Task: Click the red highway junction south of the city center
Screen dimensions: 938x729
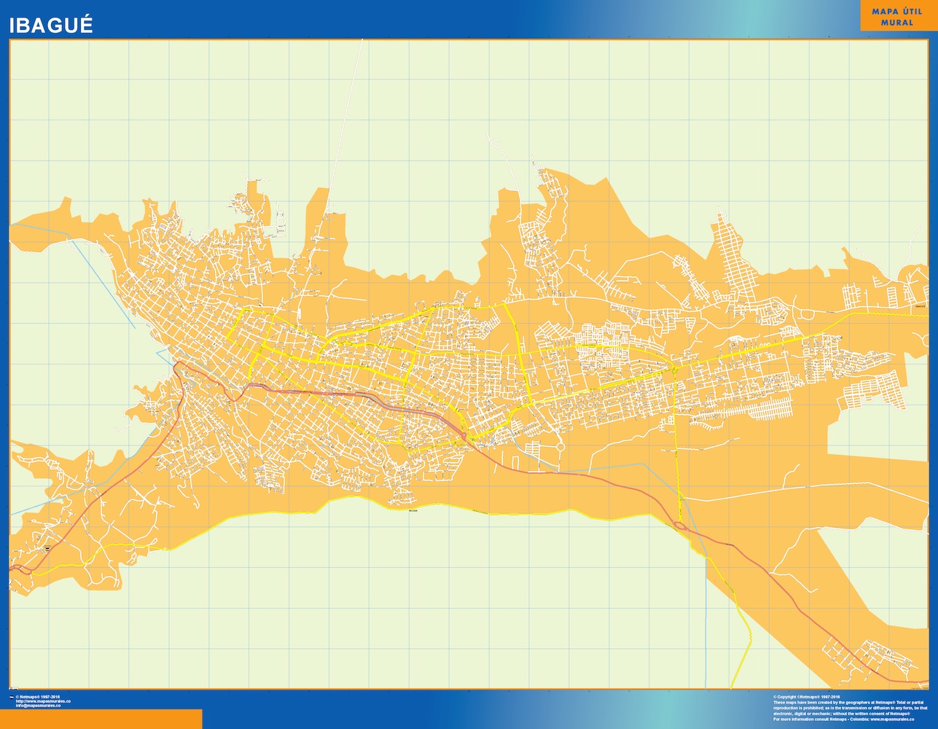Action: click(464, 434)
